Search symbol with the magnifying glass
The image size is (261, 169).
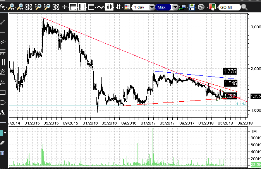(244, 7)
